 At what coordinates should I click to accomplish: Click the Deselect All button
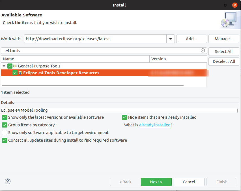click(224, 61)
